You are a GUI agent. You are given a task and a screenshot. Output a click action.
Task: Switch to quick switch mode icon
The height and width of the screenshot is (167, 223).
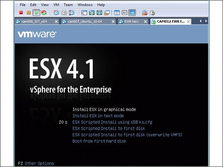[92, 13]
